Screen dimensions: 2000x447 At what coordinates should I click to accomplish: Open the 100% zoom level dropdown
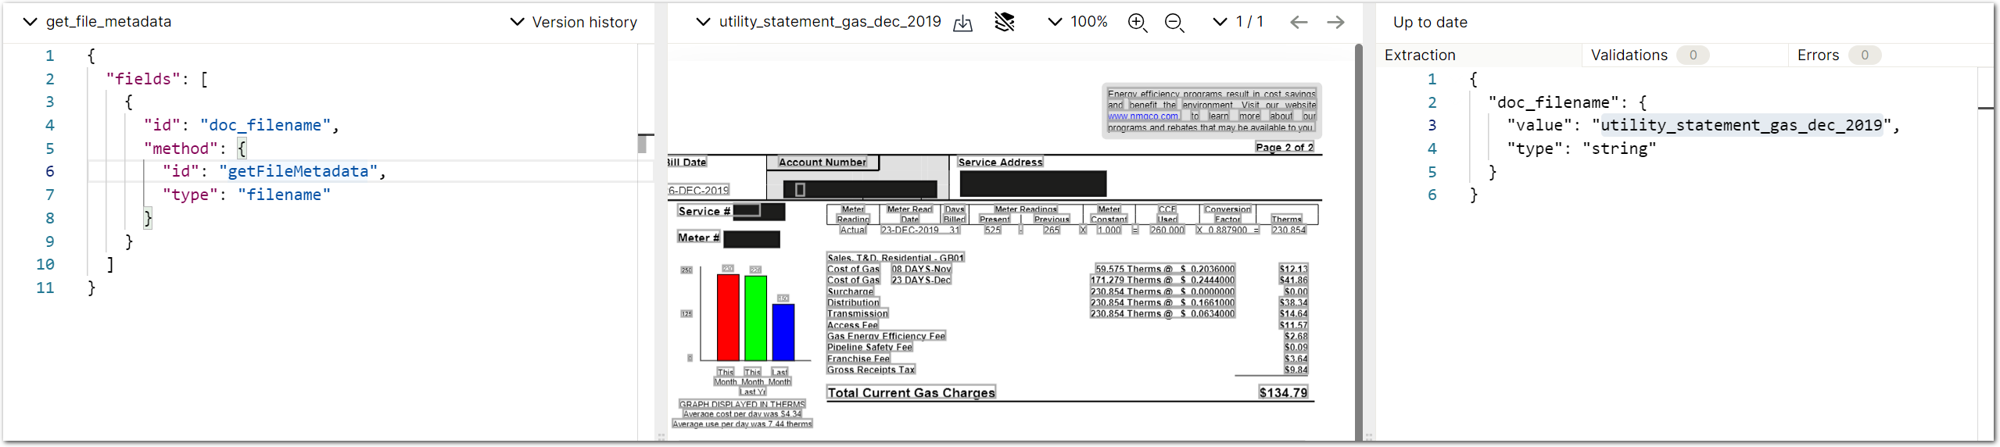pyautogui.click(x=1077, y=22)
